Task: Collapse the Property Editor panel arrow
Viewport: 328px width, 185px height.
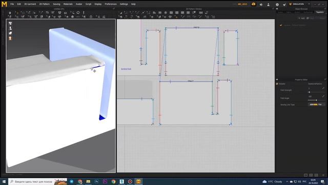Action: (277, 80)
